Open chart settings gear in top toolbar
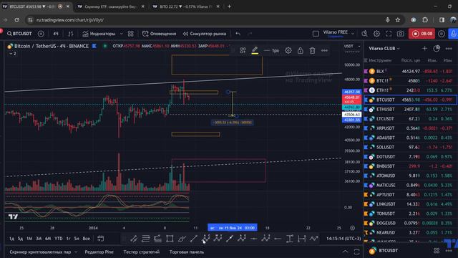Image resolution: width=458 pixels, height=258 pixels. [x=376, y=34]
